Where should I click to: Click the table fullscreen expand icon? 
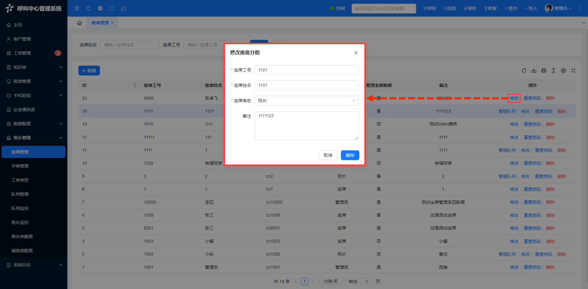tap(574, 71)
